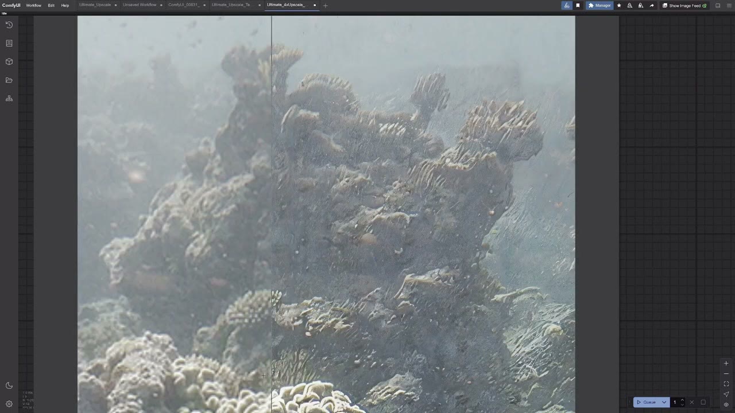Viewport: 735px width, 413px height.
Task: Click the coral reef comparison image
Action: [326, 214]
